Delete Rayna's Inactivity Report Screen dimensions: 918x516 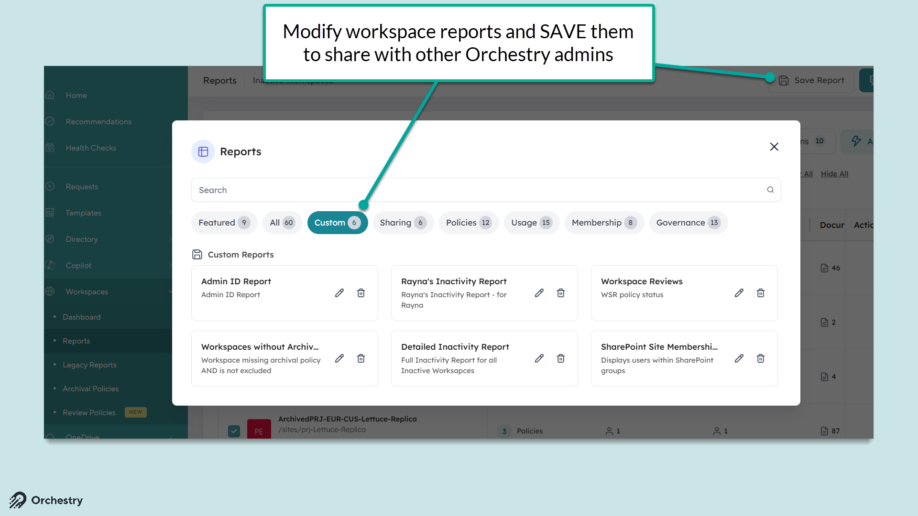pyautogui.click(x=561, y=293)
